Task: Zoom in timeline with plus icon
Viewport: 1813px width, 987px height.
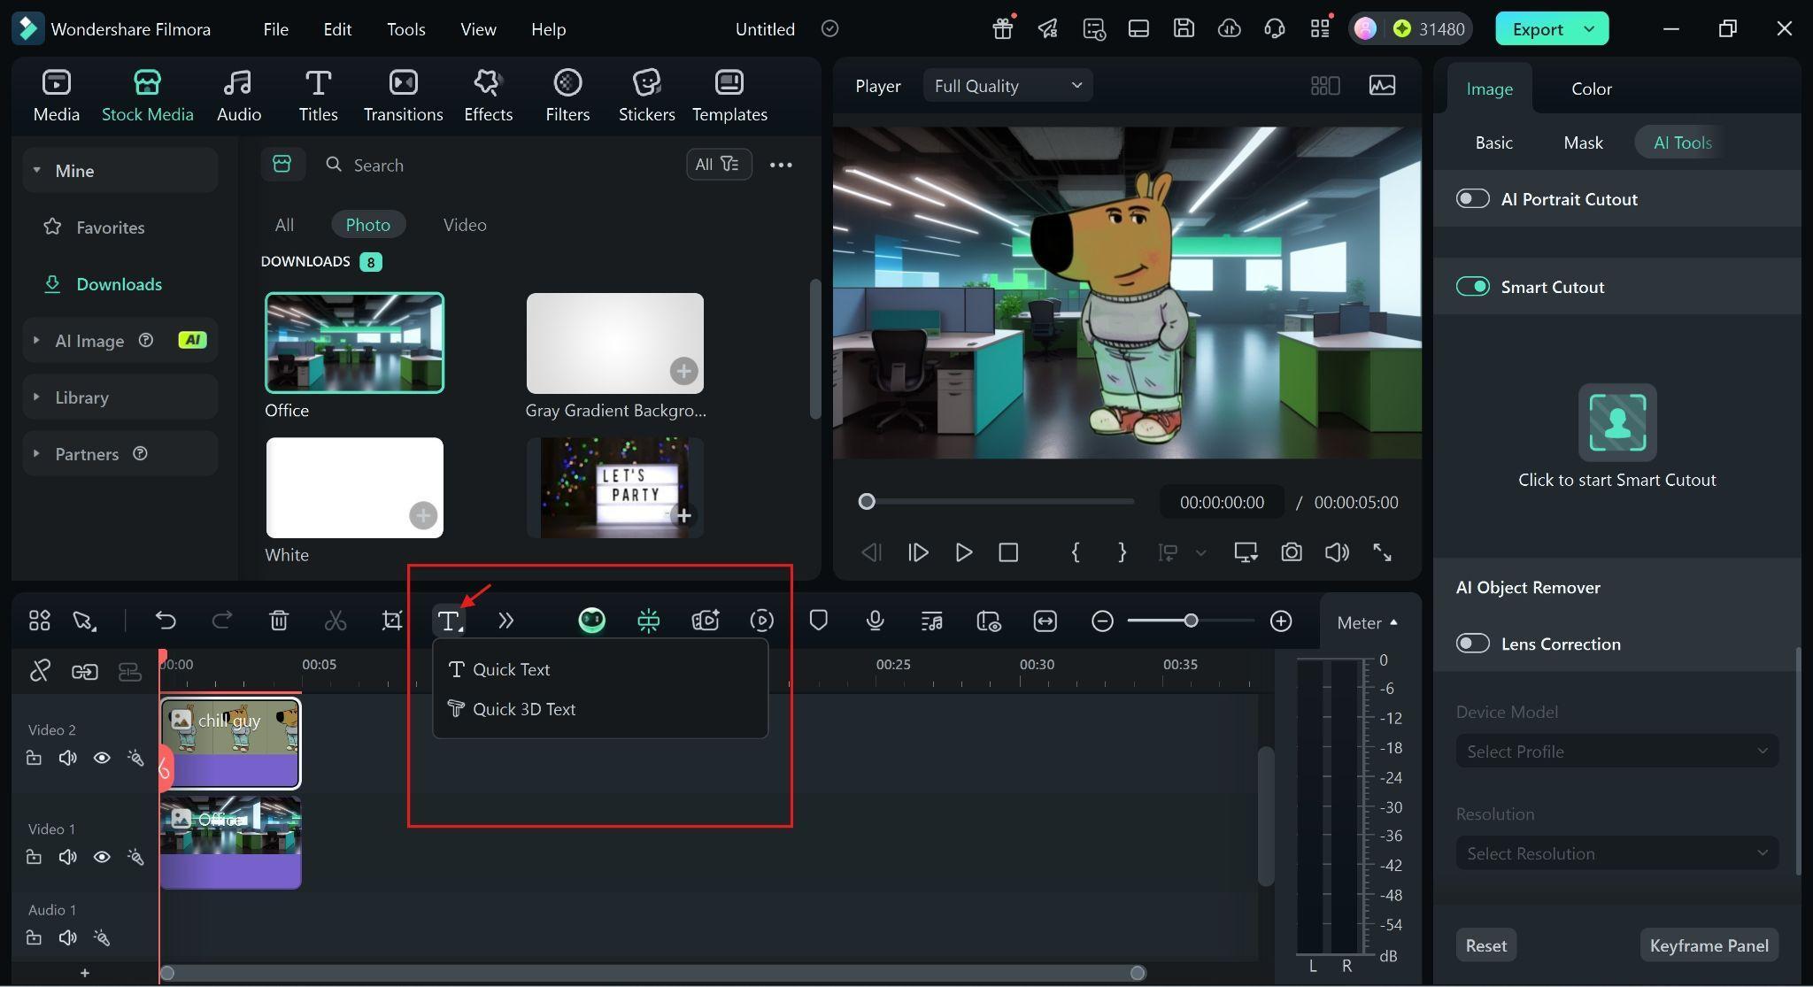Action: 1281,621
